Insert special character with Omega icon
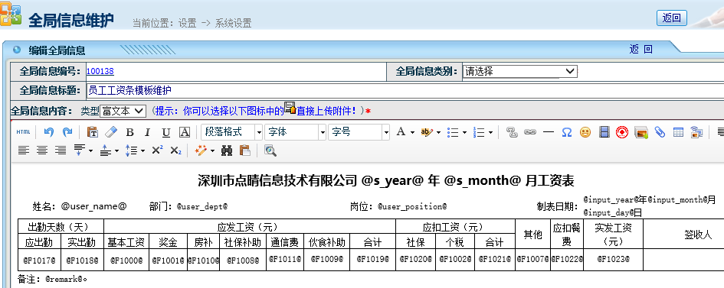 point(566,132)
